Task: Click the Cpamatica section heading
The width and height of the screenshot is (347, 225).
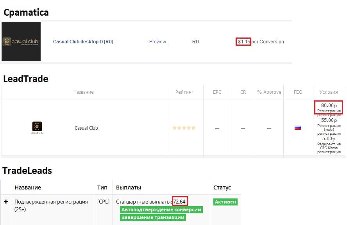Action: click(26, 12)
